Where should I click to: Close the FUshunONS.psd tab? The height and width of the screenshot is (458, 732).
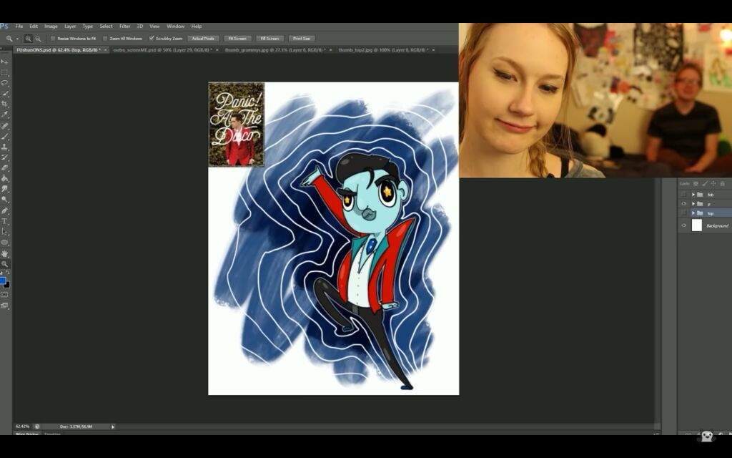pos(106,49)
